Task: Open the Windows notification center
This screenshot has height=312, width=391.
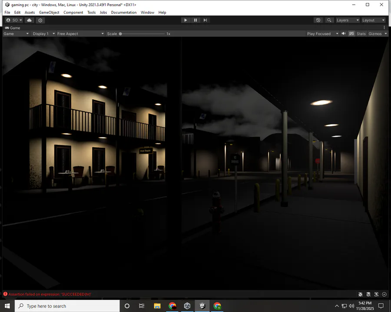Action: pyautogui.click(x=381, y=306)
